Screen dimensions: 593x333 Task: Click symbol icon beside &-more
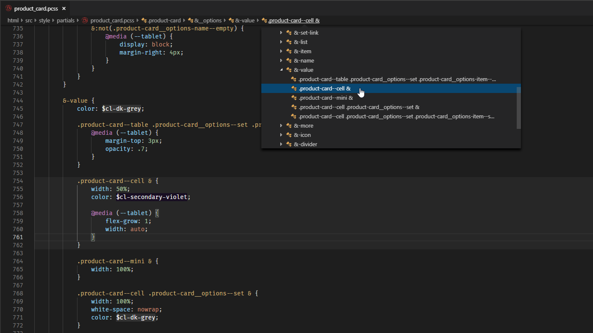(x=289, y=126)
